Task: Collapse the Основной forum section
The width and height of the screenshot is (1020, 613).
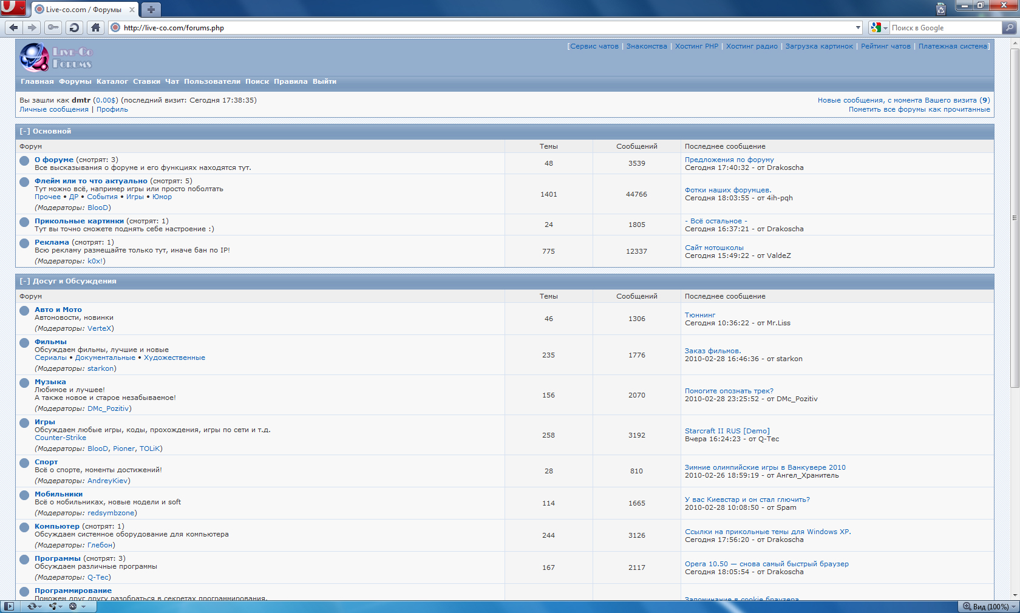Action: click(24, 131)
